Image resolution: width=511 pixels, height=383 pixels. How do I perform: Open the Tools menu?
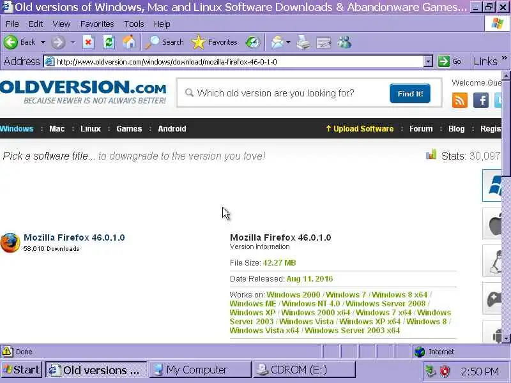[134, 24]
